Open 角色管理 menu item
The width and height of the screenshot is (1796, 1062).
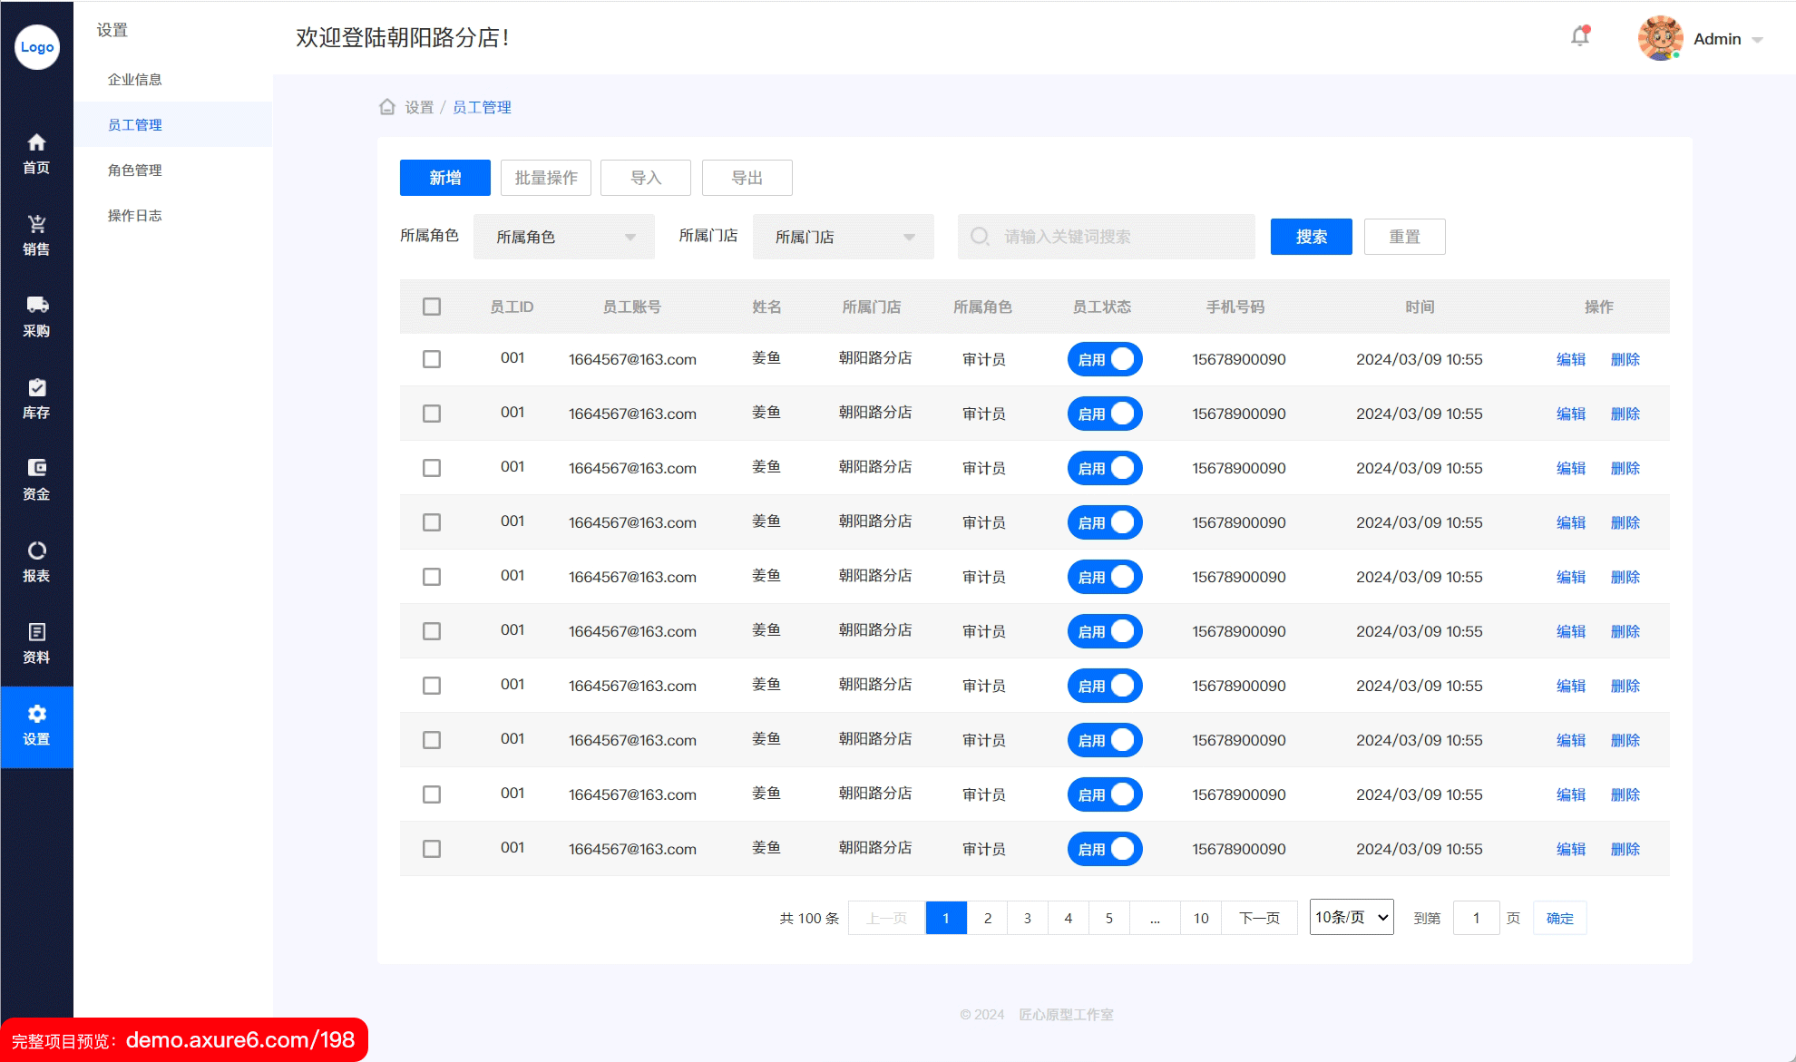pos(135,171)
